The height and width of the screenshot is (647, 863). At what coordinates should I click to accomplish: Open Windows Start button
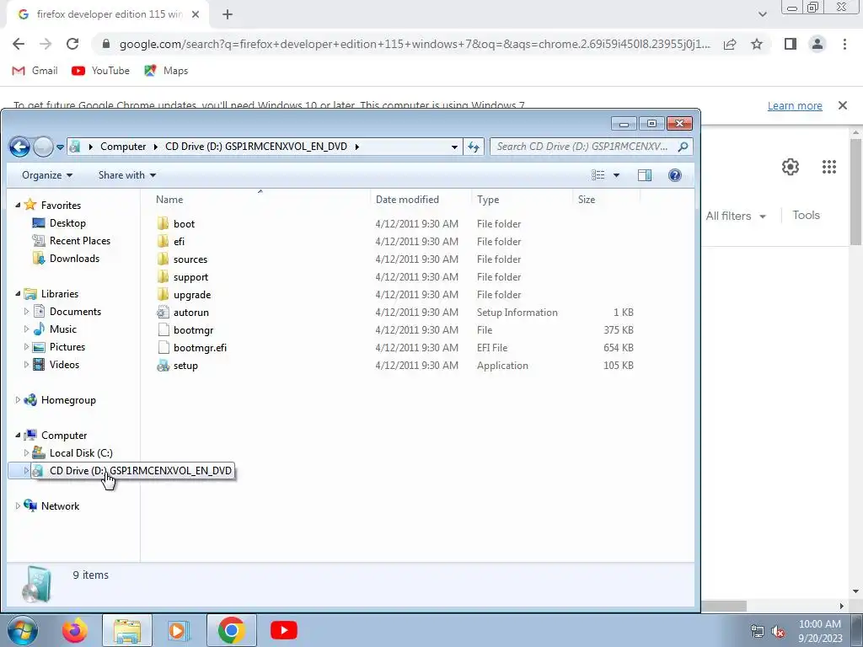coord(23,630)
